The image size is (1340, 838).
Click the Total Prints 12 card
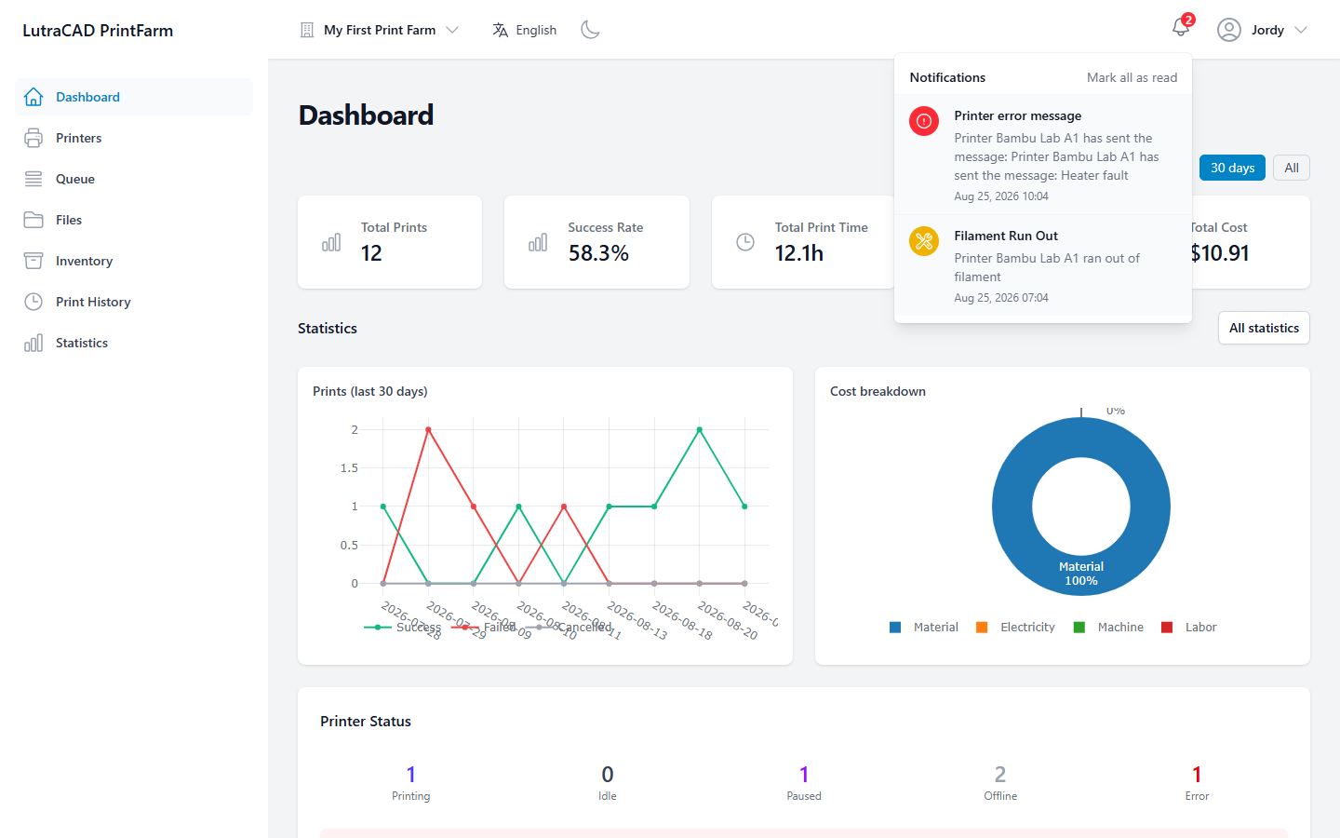390,242
